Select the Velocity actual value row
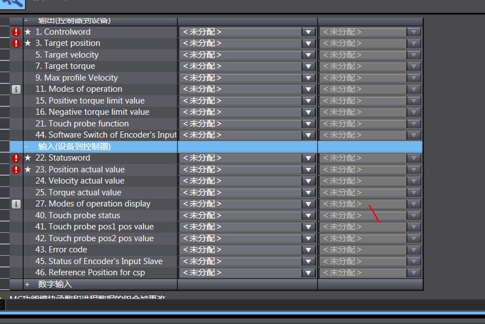This screenshot has height=324, width=485. tap(80, 181)
